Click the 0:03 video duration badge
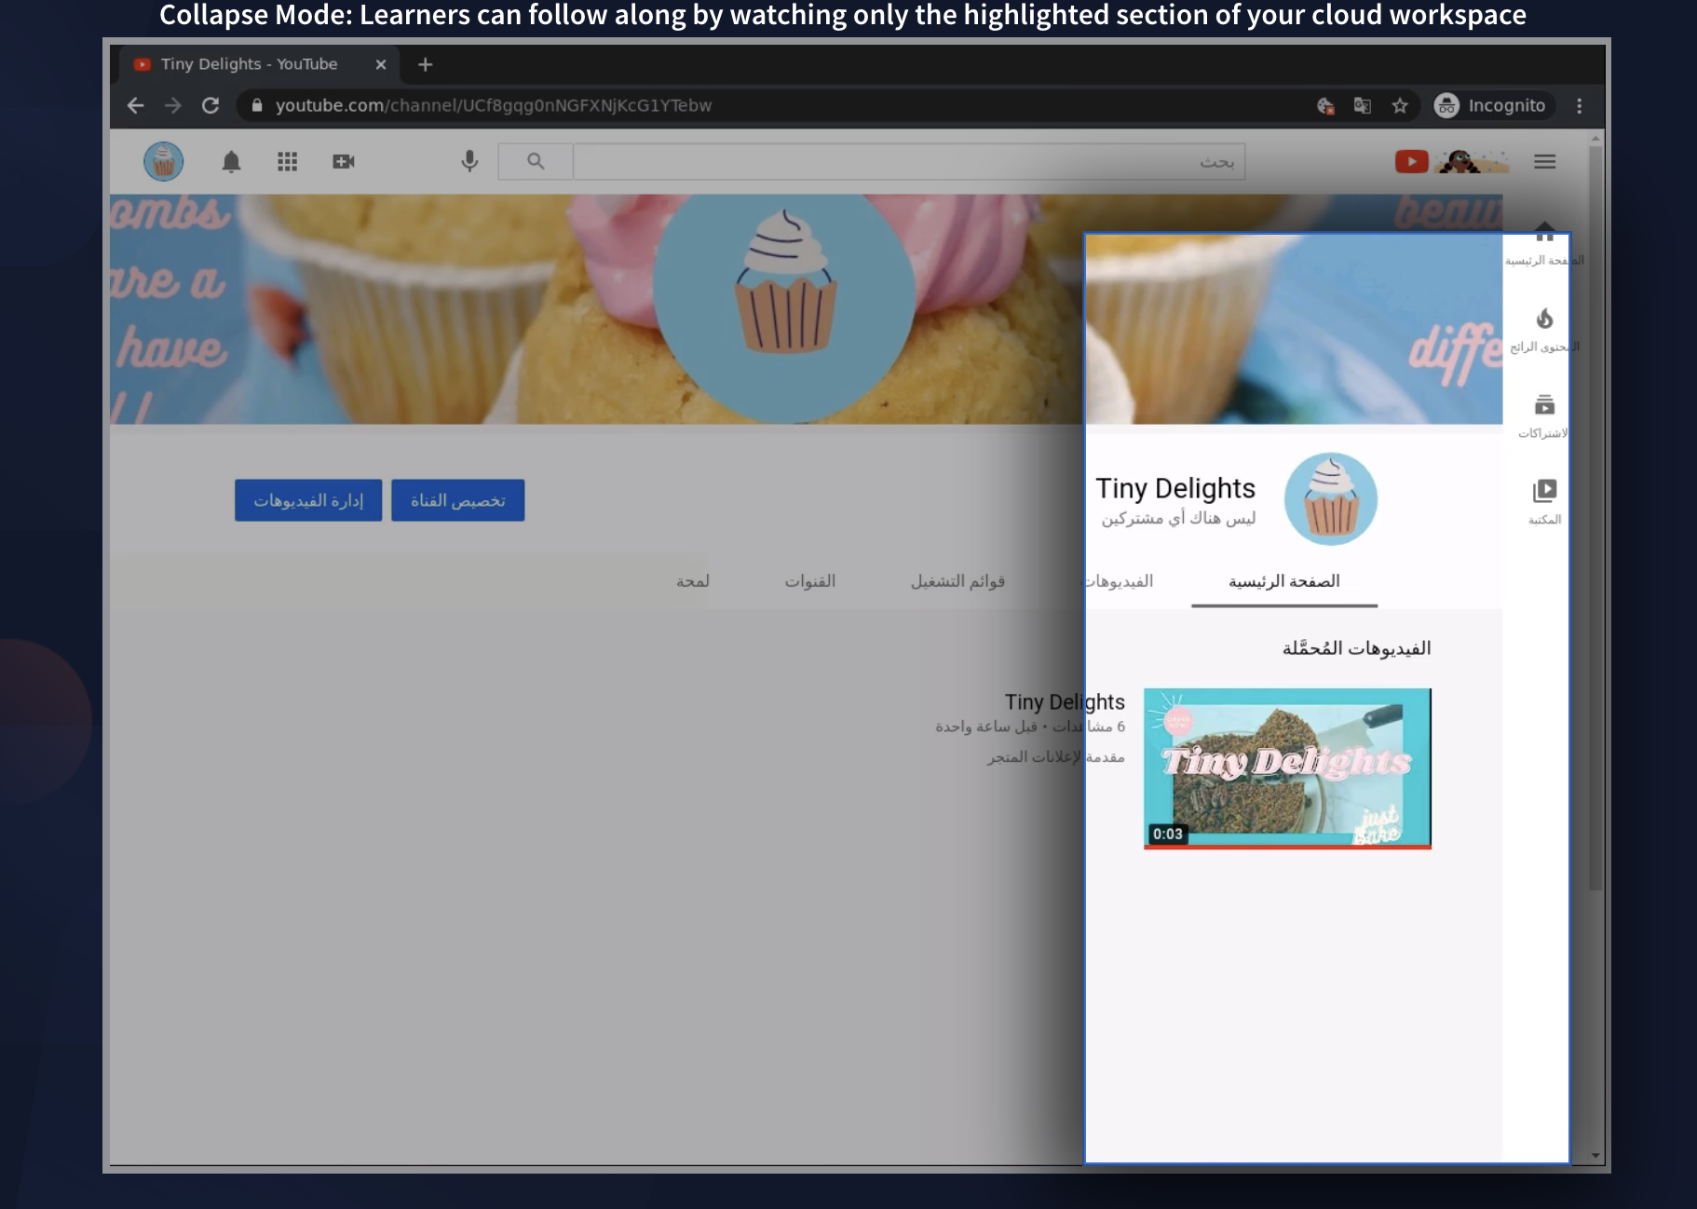Viewport: 1697px width, 1209px height. (x=1168, y=834)
